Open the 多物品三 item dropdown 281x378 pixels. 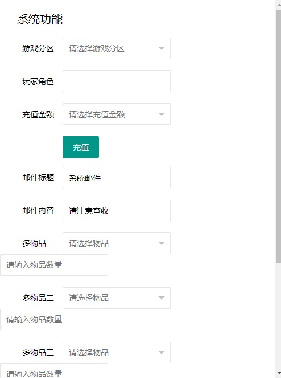click(117, 352)
